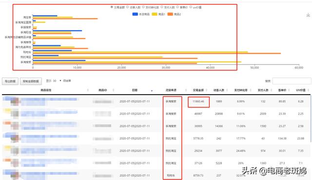The height and width of the screenshot is (180, 312).
Task: Click the 8759.73 transaction amount cell
Action: coord(198,176)
